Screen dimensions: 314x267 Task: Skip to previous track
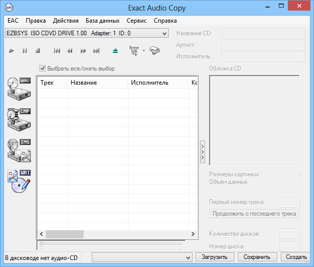tap(57, 51)
